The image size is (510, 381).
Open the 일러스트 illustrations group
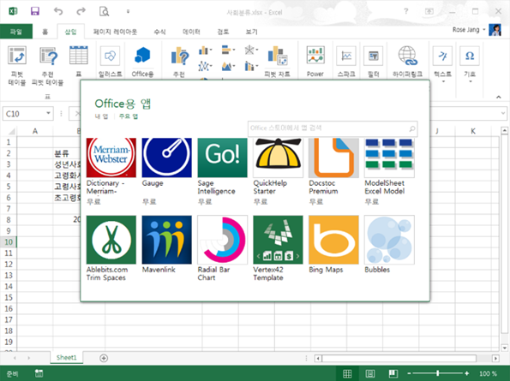(111, 61)
